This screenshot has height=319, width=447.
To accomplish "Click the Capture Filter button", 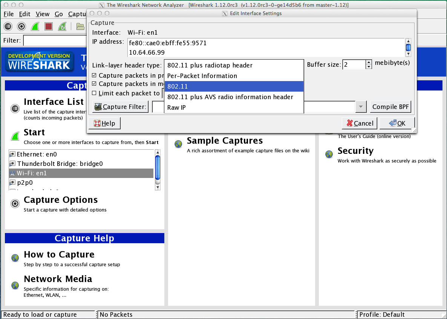I will pos(120,107).
